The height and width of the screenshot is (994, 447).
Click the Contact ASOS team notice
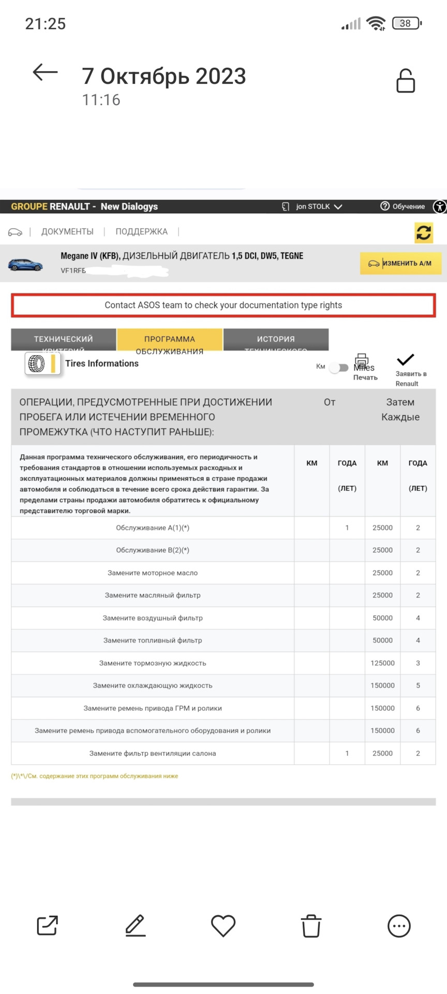(224, 305)
